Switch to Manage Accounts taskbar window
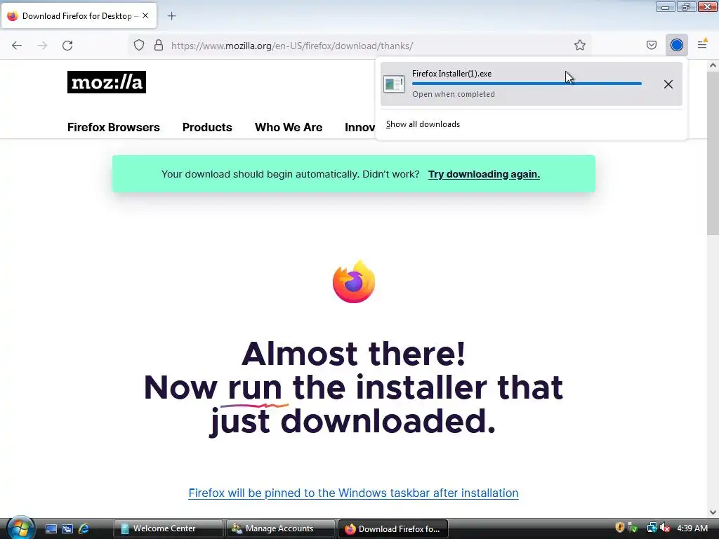This screenshot has height=539, width=719. (x=280, y=528)
